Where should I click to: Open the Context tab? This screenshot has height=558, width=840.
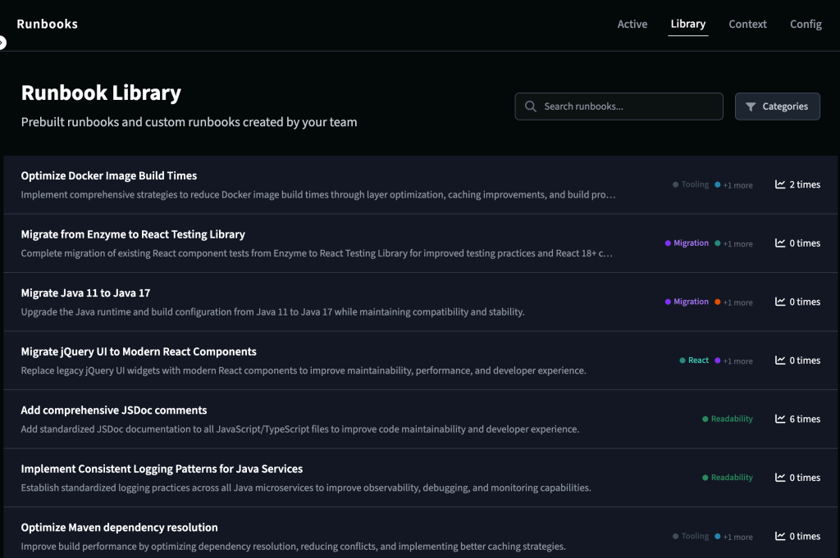point(747,25)
